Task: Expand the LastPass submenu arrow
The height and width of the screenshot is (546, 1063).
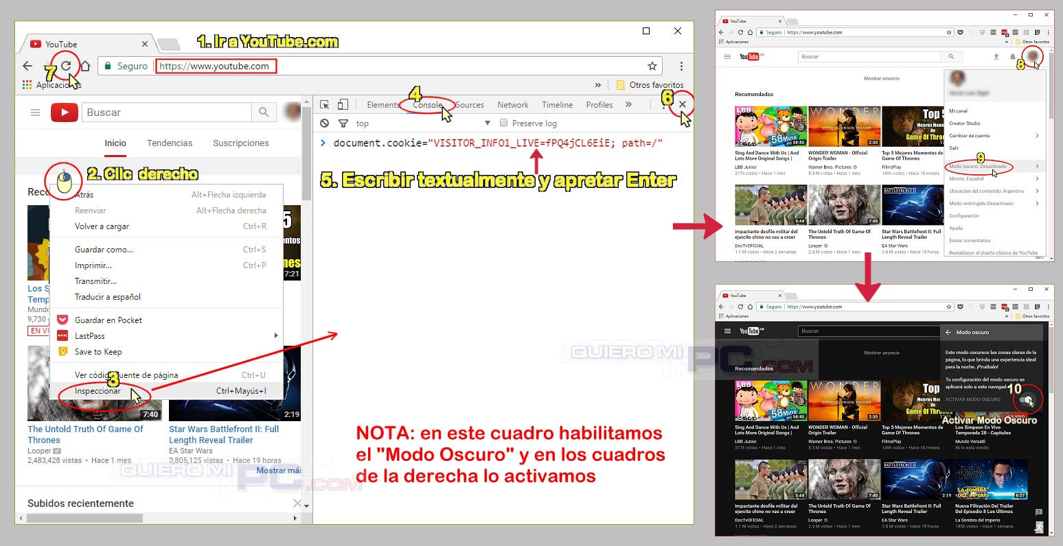Action: [276, 335]
